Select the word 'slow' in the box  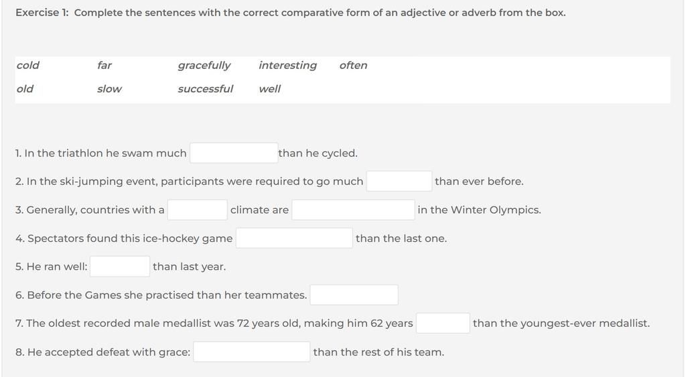(109, 89)
